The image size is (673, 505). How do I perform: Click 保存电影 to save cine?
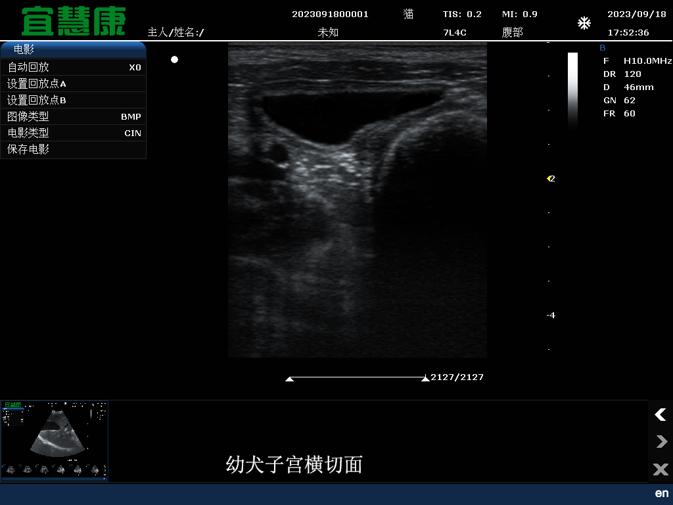(x=73, y=149)
